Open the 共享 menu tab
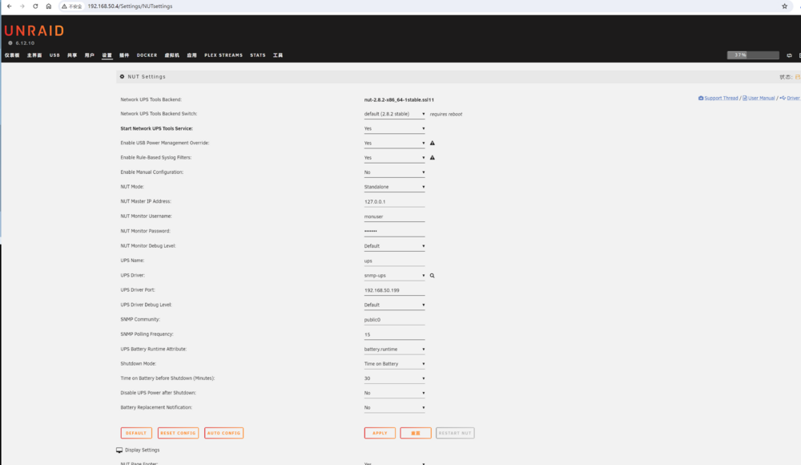 point(72,55)
